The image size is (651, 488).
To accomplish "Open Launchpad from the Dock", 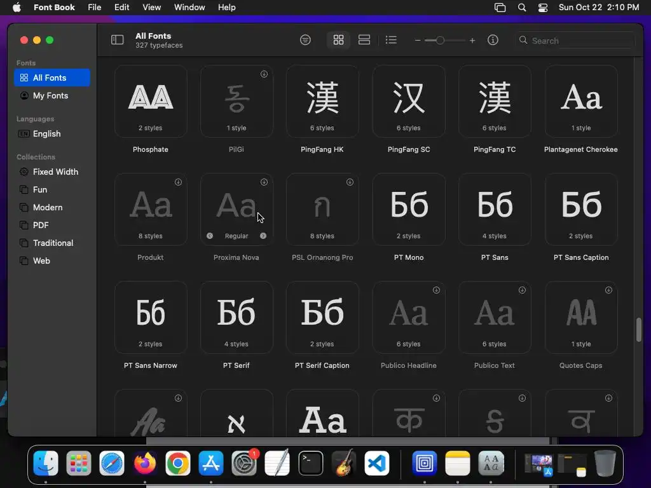I will click(x=78, y=463).
